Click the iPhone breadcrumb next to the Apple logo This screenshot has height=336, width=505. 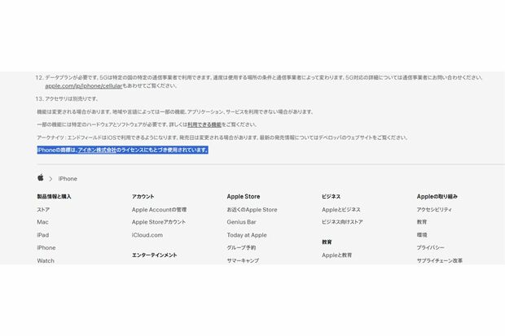68,179
